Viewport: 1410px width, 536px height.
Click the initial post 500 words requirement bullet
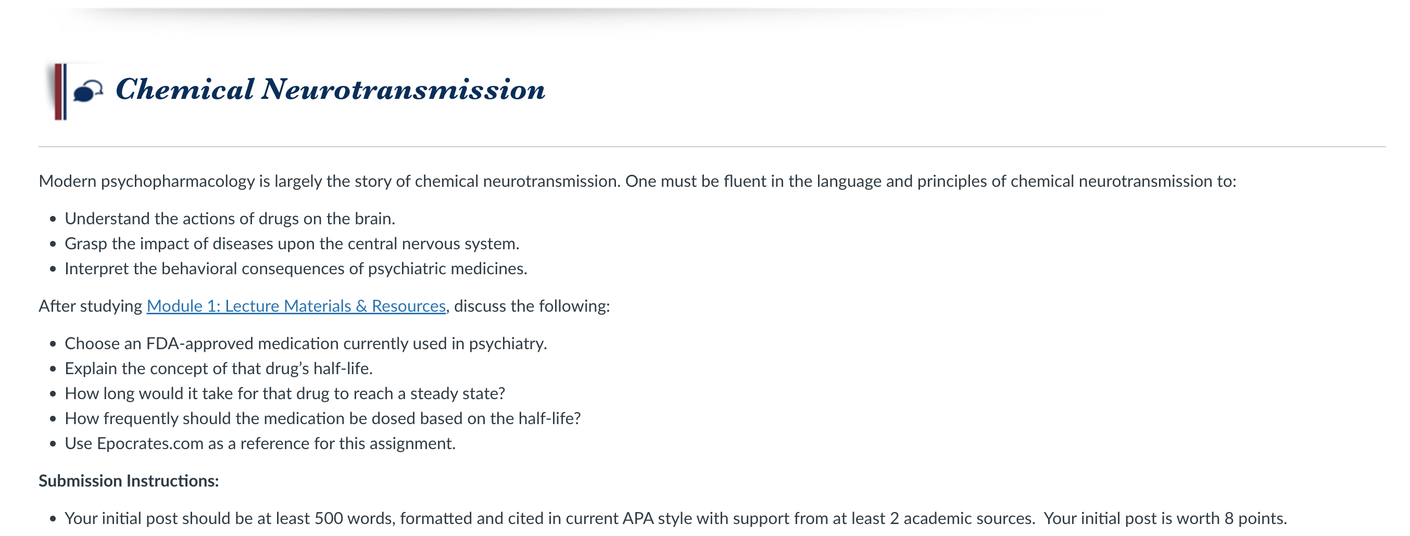(675, 518)
